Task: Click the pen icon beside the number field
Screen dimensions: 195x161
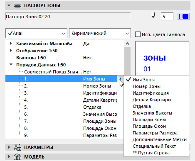Action: coord(153,15)
